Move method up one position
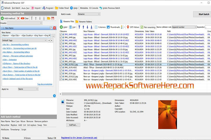 point(36,18)
